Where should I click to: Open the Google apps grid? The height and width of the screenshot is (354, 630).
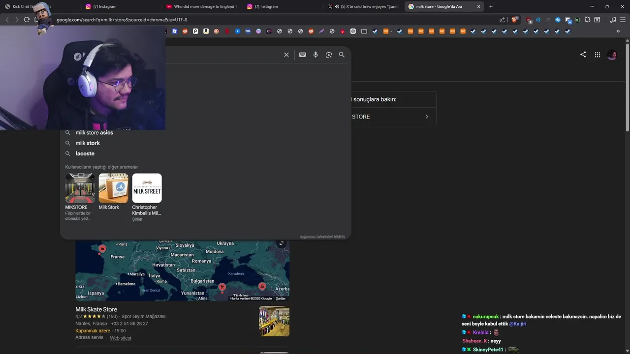point(598,55)
